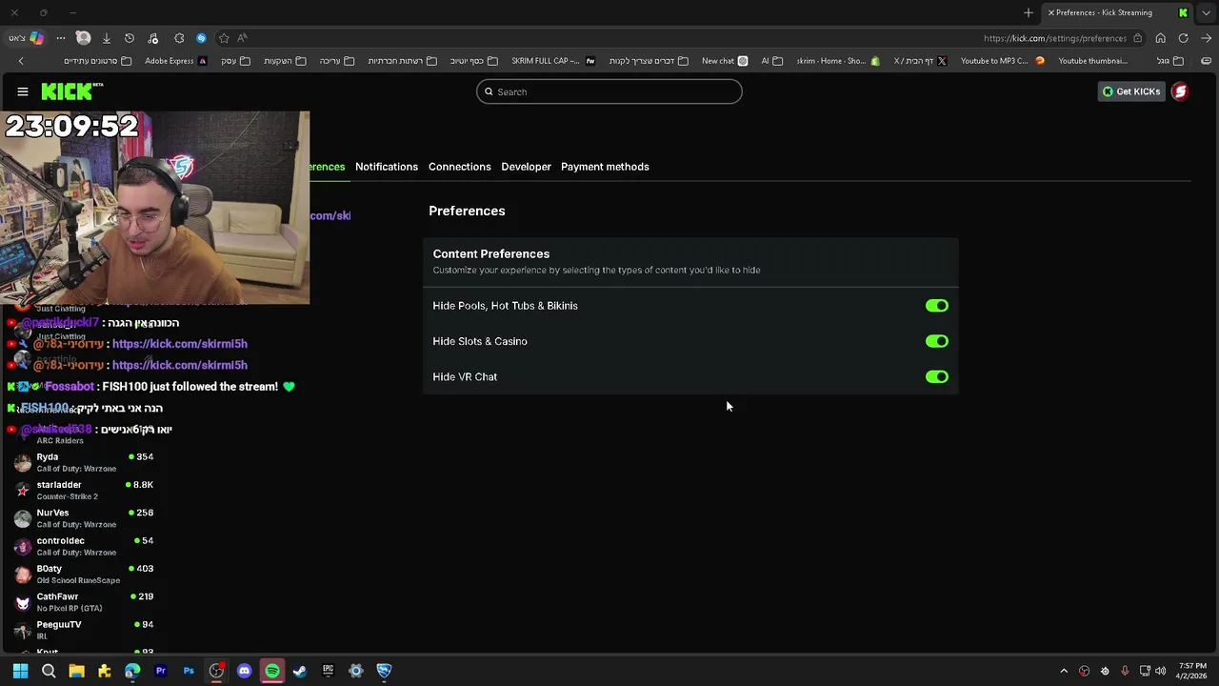
Task: Open the AI bookmarks folder
Action: point(771,61)
